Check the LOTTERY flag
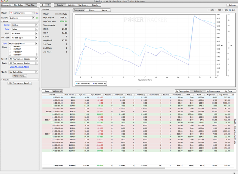 click(10, 55)
